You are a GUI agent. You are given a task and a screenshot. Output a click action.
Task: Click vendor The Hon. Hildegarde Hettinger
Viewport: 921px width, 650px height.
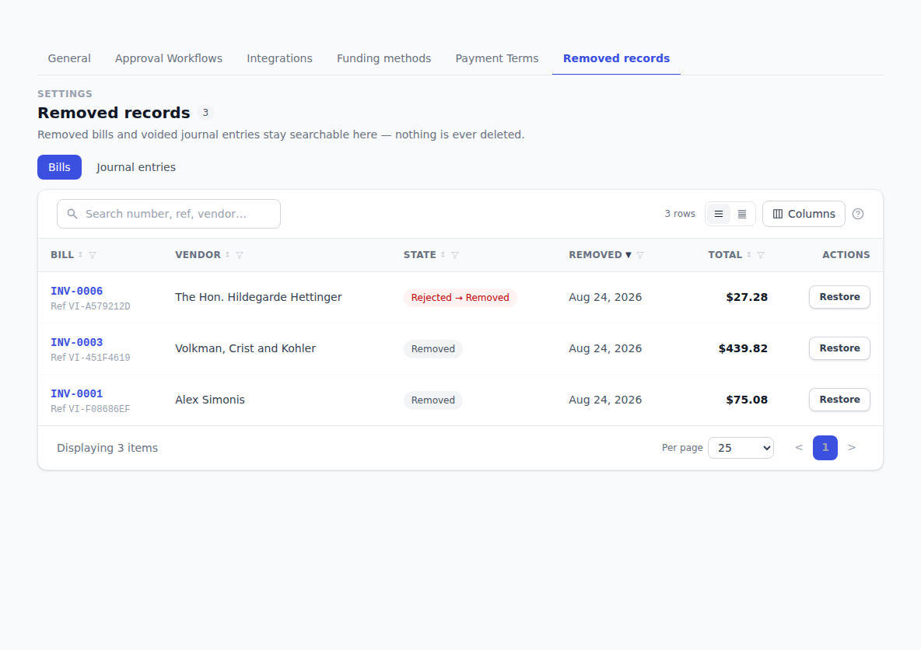click(258, 297)
